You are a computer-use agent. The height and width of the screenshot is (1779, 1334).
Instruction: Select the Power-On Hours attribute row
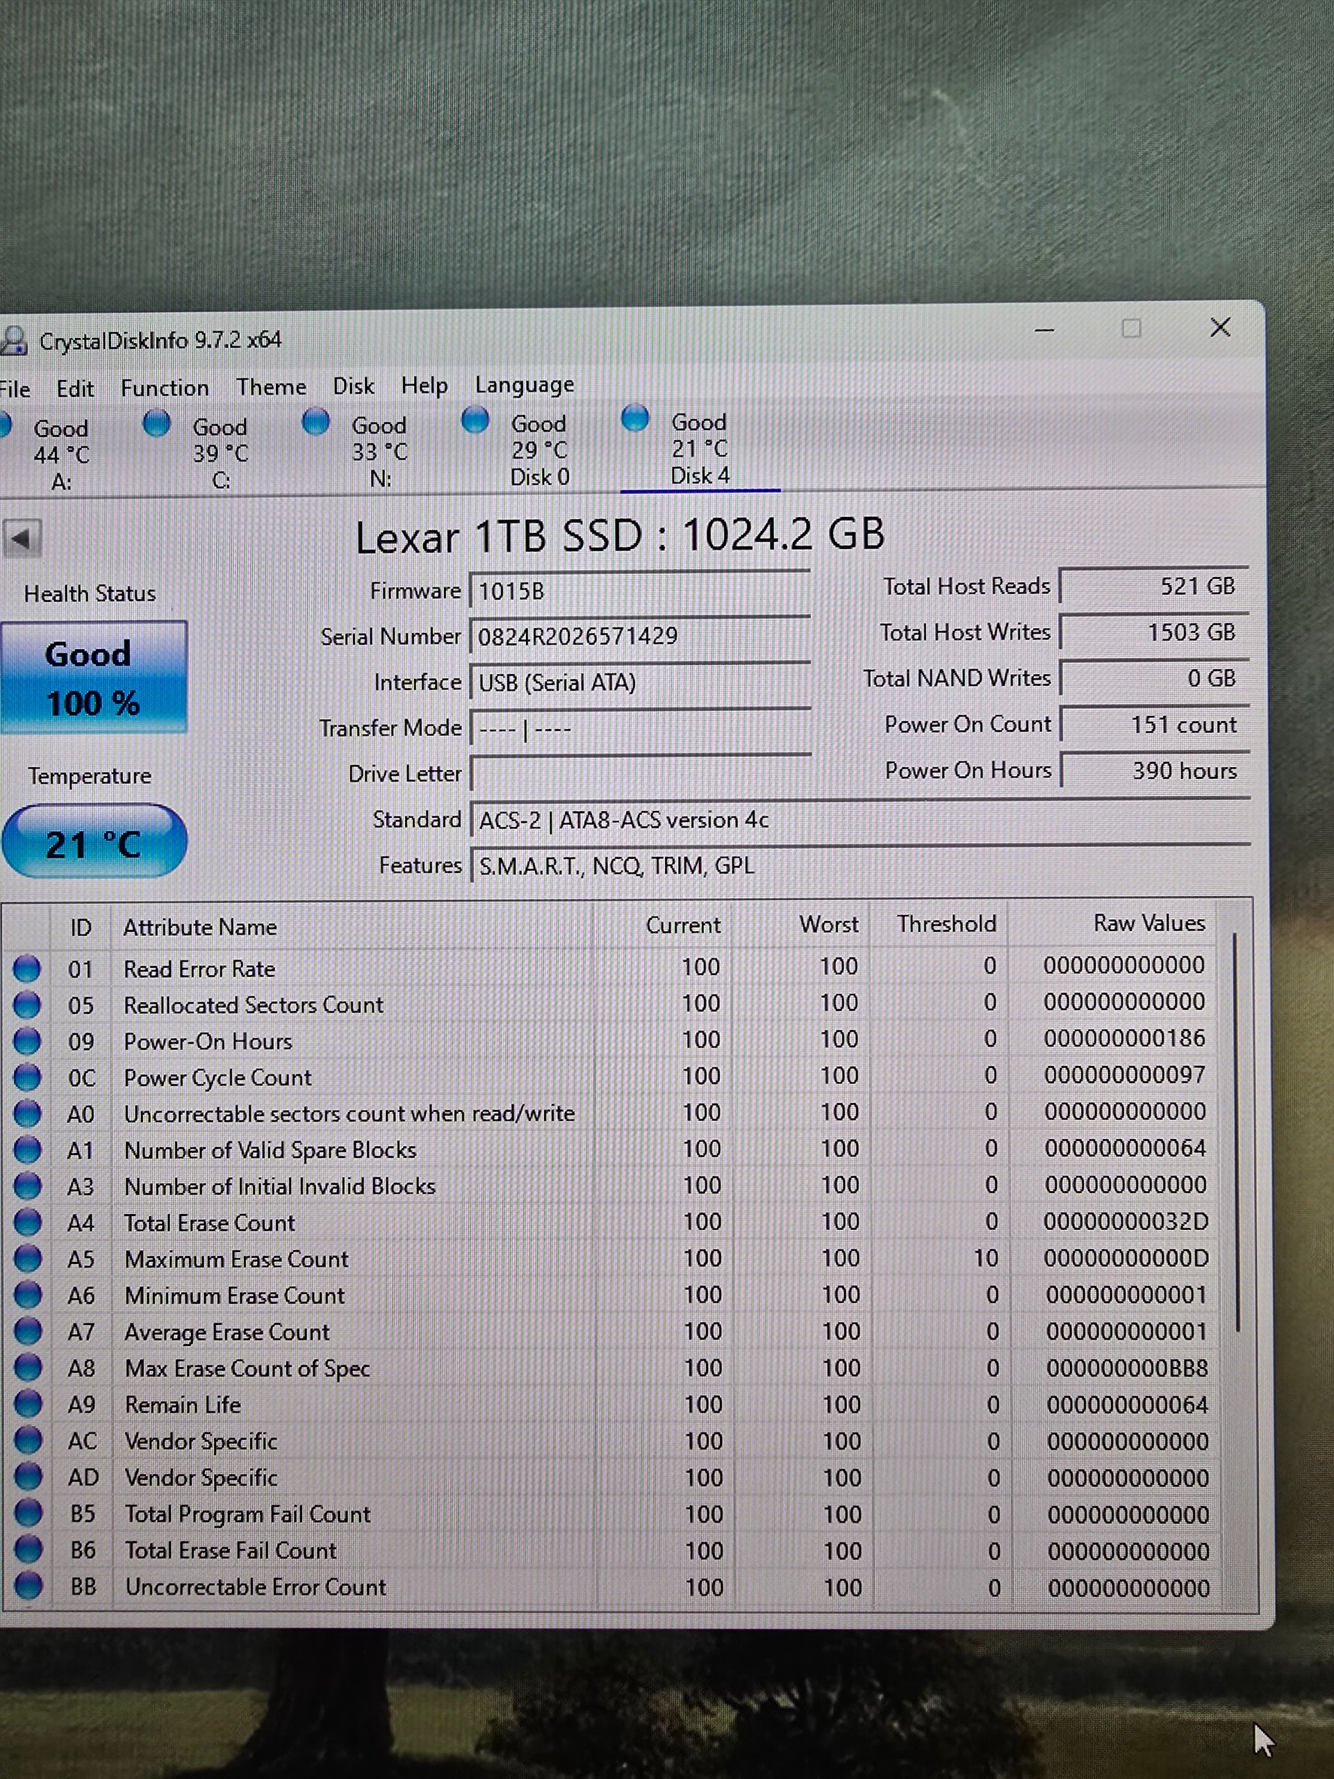pyautogui.click(x=208, y=1042)
